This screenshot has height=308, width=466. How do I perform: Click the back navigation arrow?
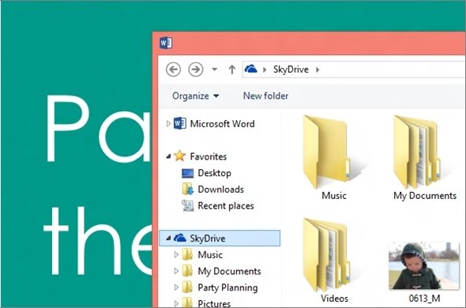click(x=173, y=69)
